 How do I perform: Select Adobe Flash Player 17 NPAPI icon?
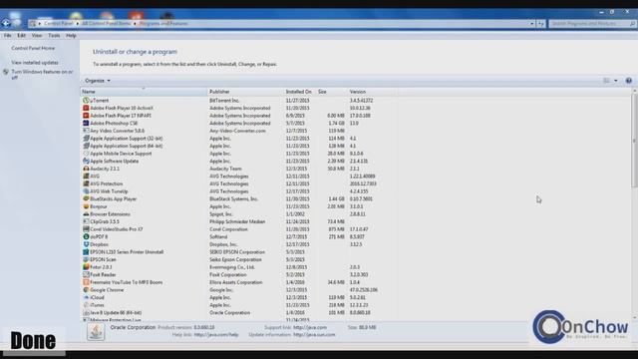[86, 116]
